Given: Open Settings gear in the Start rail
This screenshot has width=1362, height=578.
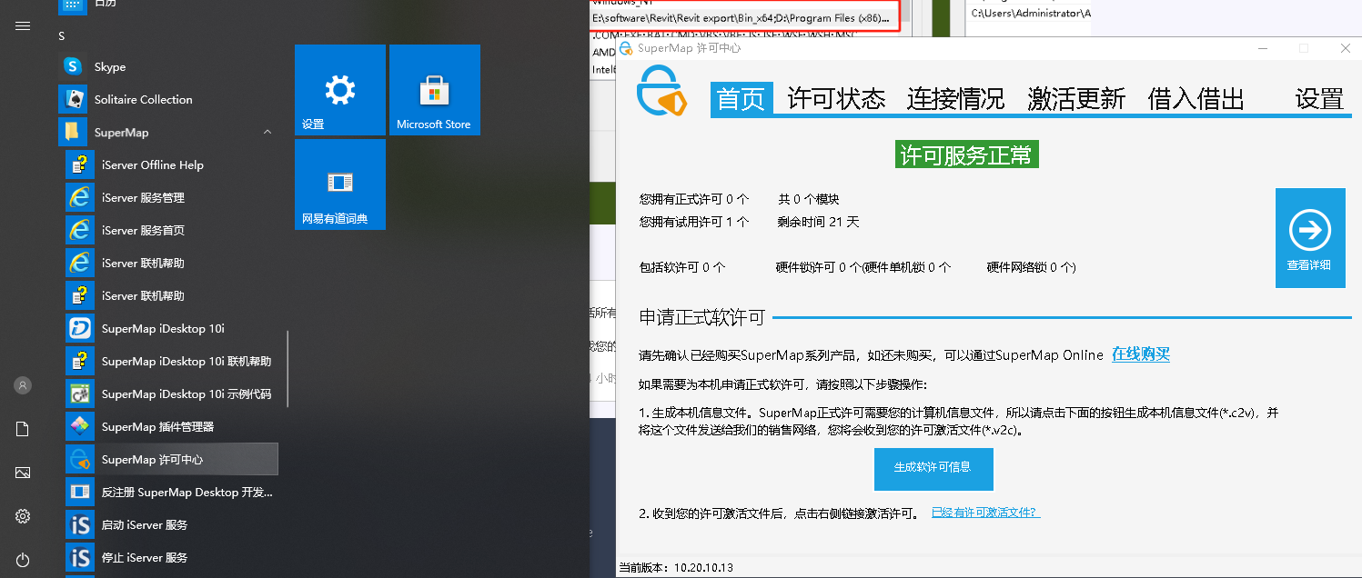Looking at the screenshot, I should [x=23, y=516].
